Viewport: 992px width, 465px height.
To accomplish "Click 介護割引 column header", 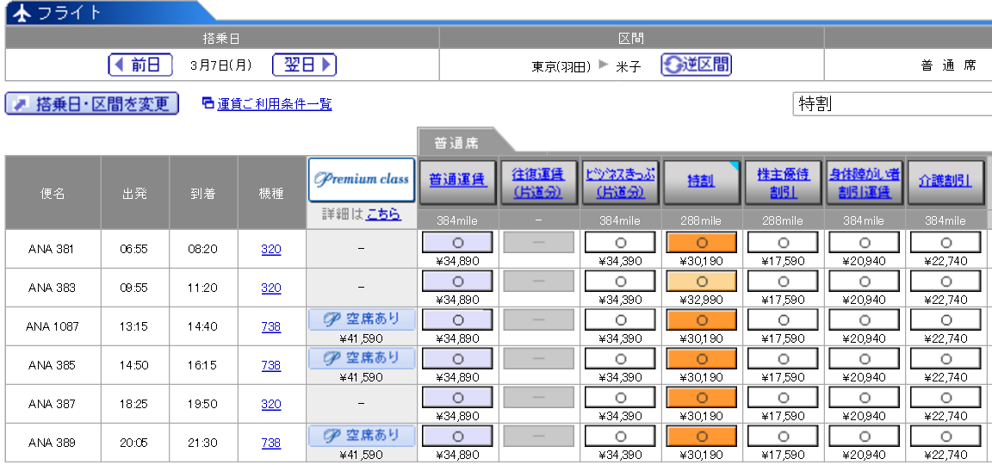I will click(945, 181).
